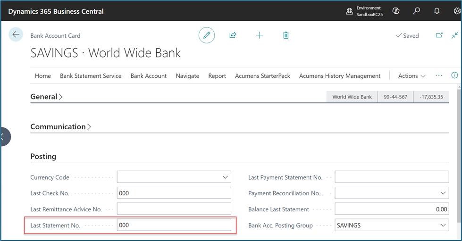Open the Copilot icon in header

(396, 11)
